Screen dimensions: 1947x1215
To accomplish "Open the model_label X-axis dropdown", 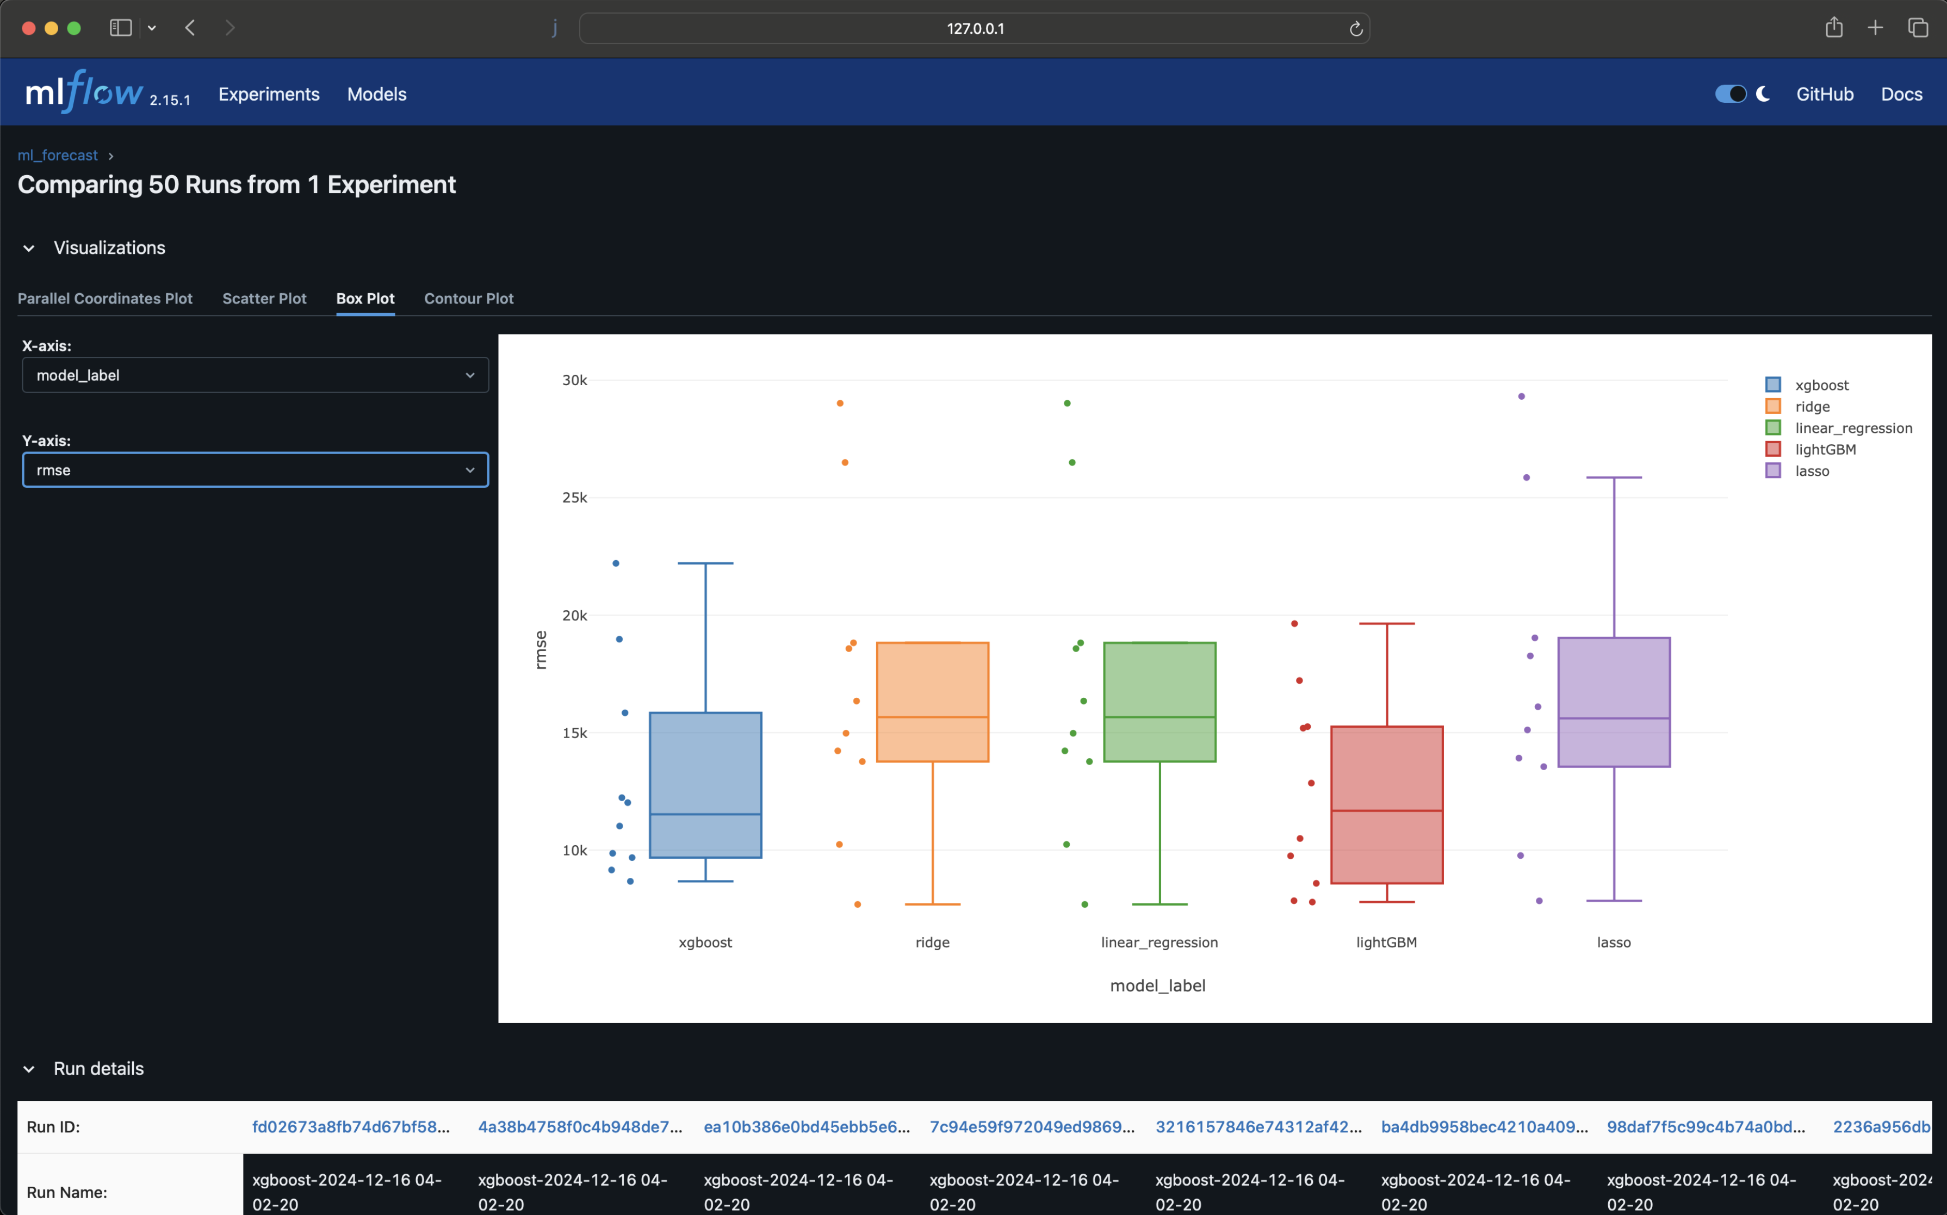I will 254,375.
